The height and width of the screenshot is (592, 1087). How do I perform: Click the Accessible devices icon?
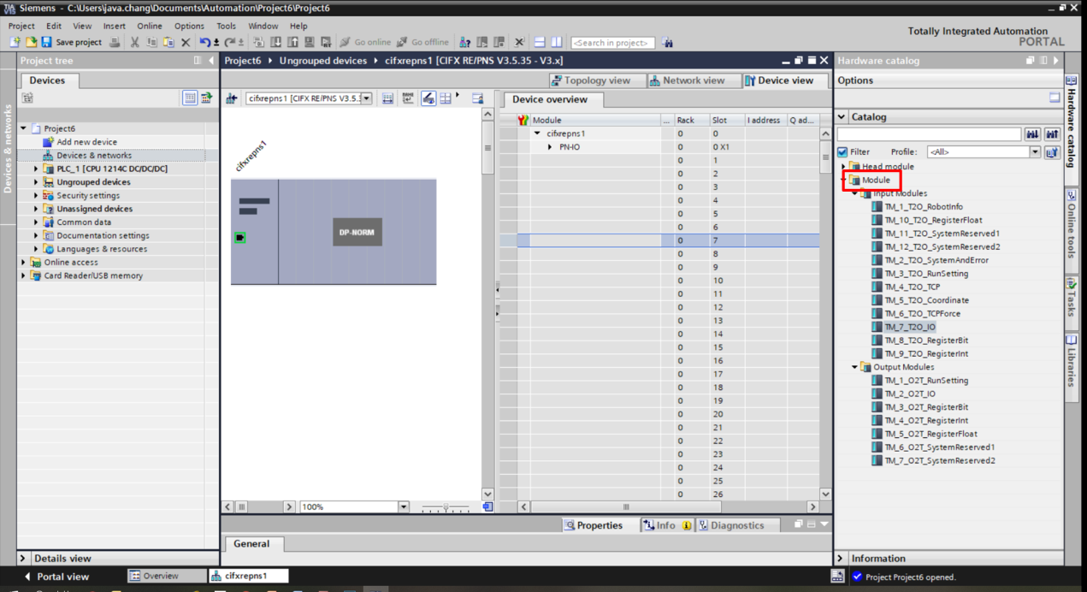click(x=464, y=42)
